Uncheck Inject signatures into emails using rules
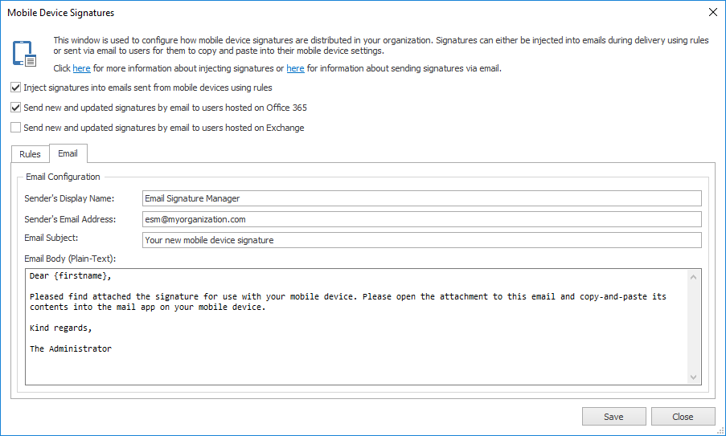Screen dimensions: 726x436 click(x=16, y=88)
